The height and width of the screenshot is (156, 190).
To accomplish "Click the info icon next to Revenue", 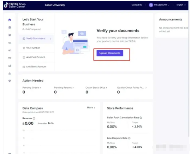I will (34, 118).
